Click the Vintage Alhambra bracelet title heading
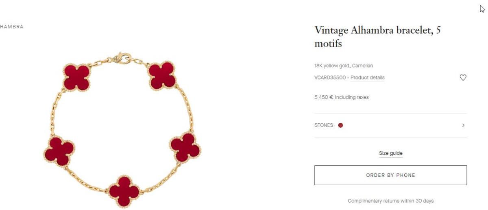488x210 pixels. pyautogui.click(x=378, y=36)
